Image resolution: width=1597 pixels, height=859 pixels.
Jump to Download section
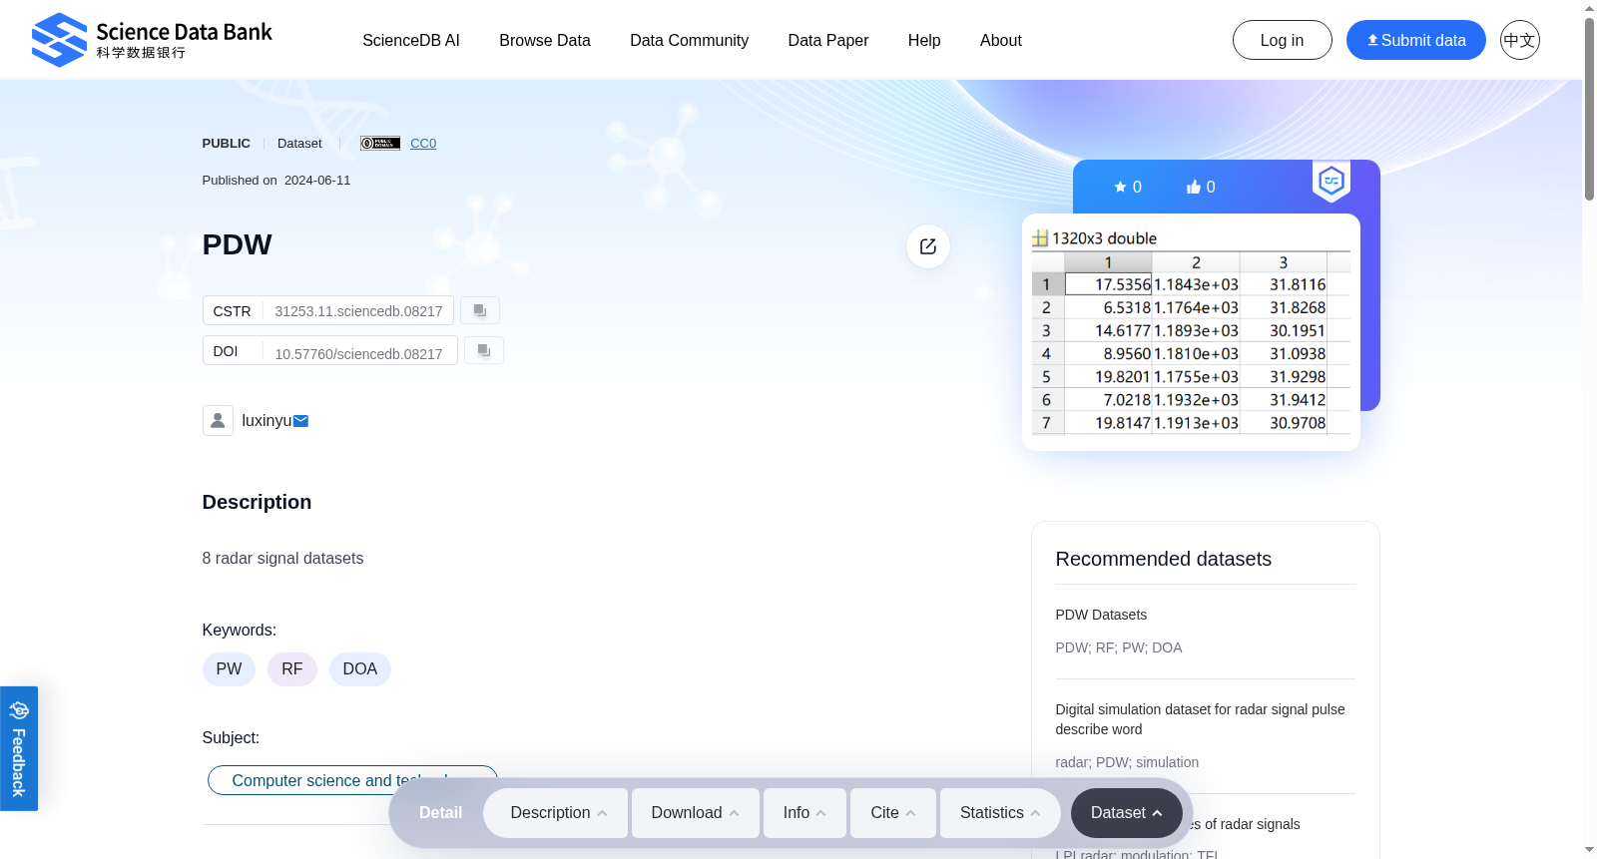tap(696, 813)
